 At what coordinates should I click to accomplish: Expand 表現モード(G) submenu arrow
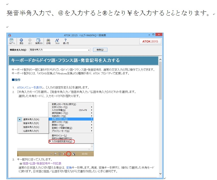point(92,125)
